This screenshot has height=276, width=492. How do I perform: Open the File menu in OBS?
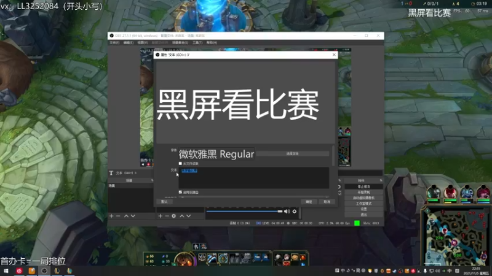pos(114,42)
